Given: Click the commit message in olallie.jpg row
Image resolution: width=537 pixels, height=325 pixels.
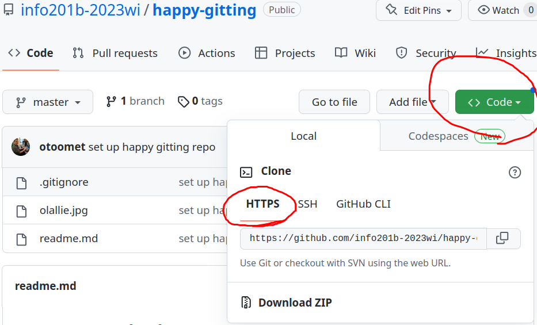Looking at the screenshot, I should point(203,211).
